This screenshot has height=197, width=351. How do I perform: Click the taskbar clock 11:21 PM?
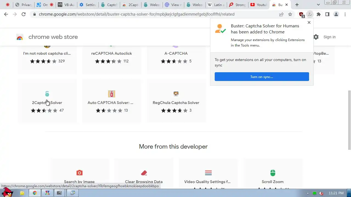(336, 193)
